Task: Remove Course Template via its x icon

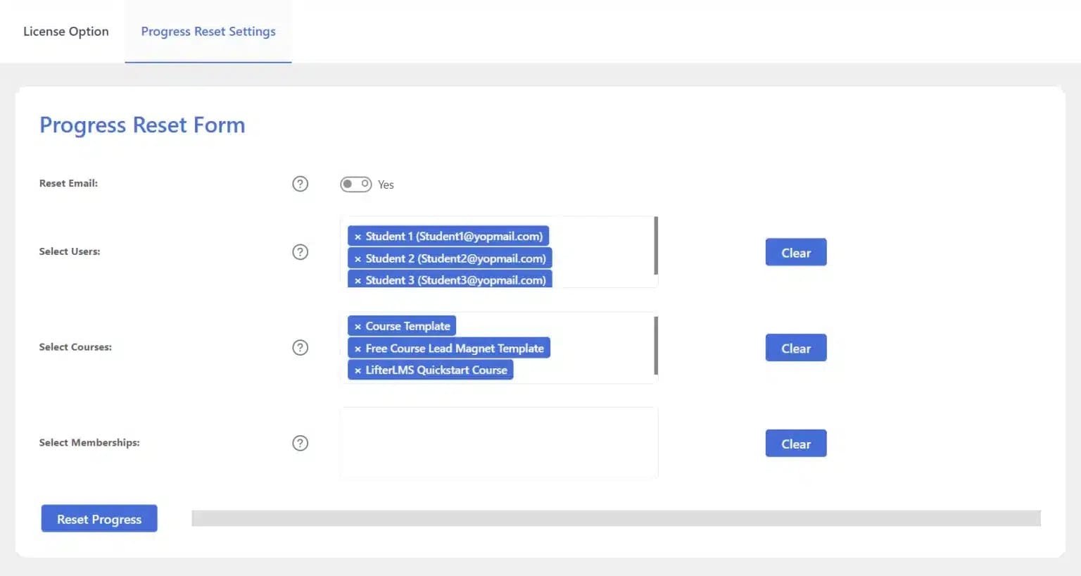Action: coord(358,326)
